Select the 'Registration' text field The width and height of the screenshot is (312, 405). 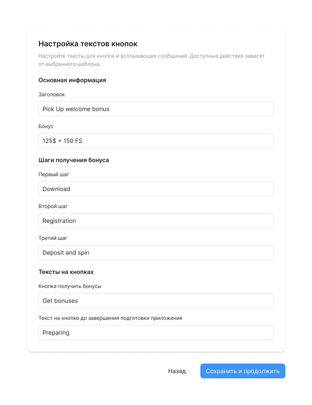156,221
